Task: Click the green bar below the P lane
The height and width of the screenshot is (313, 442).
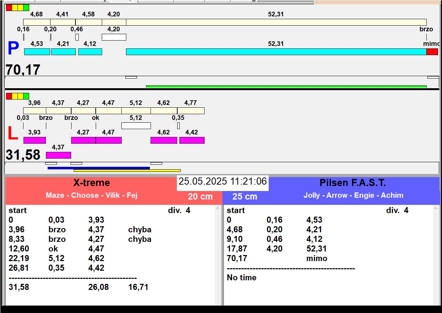Action: [286, 86]
